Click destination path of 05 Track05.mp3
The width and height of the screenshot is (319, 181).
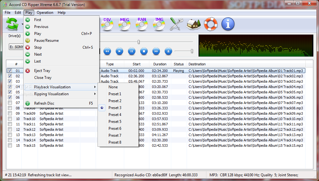246,92
